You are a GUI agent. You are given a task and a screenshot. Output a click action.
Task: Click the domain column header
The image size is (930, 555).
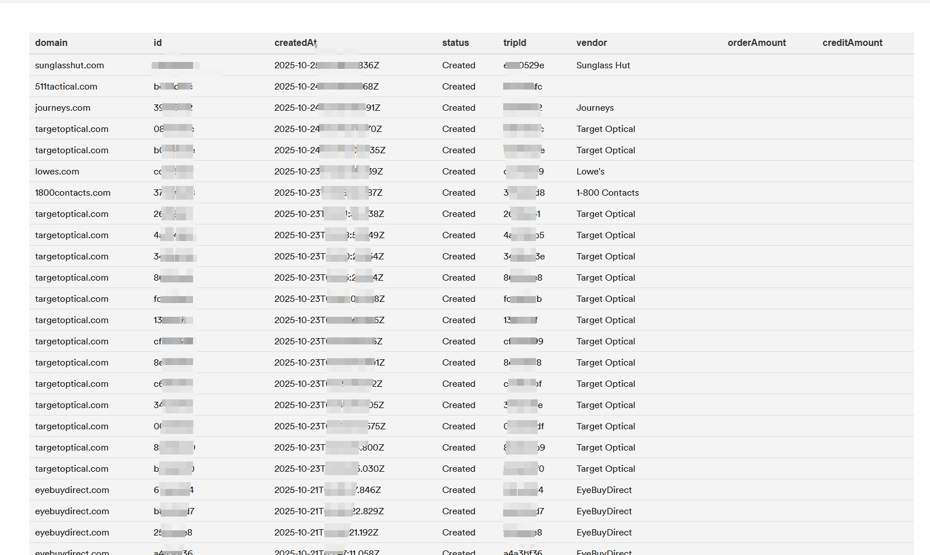coord(51,43)
